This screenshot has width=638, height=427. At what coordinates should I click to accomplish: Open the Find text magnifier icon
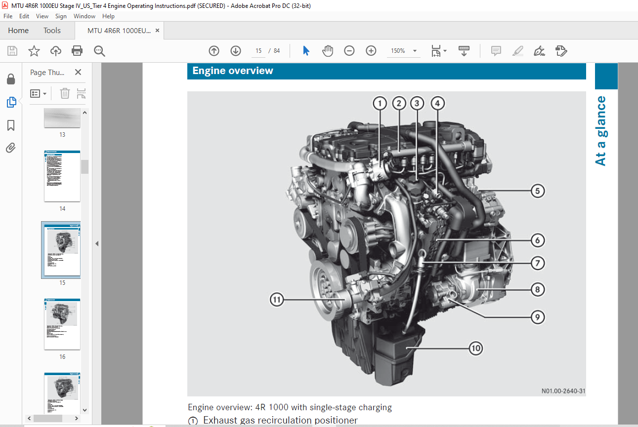pyautogui.click(x=99, y=51)
